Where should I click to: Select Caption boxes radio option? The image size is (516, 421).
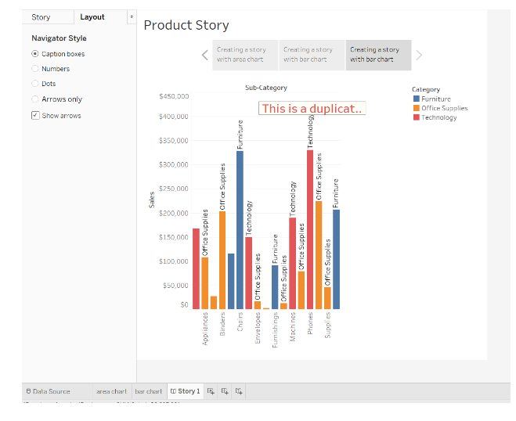tap(35, 54)
